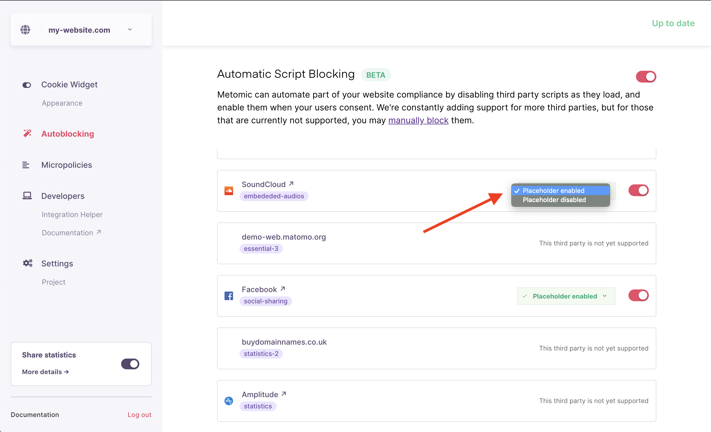Image resolution: width=711 pixels, height=432 pixels.
Task: Click the globe icon beside my-website.com
Action: tap(25, 30)
